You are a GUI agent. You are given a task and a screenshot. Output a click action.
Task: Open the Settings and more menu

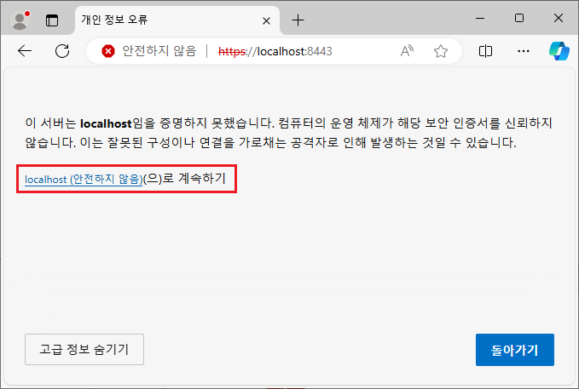tap(524, 51)
